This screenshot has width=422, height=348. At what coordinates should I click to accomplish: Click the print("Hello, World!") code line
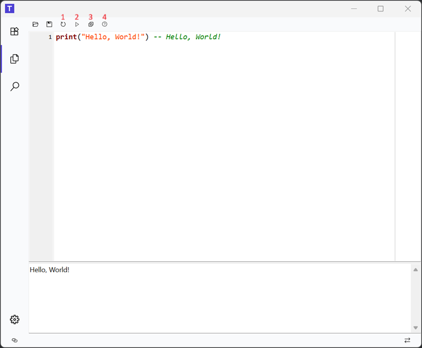click(102, 37)
